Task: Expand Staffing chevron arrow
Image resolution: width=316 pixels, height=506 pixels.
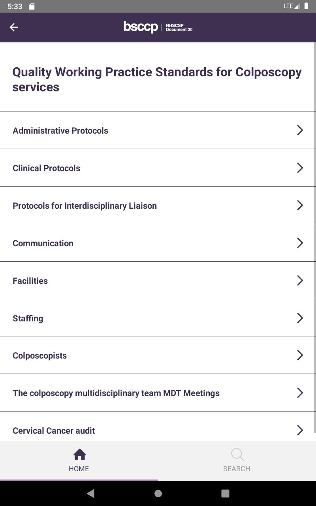Action: 300,318
